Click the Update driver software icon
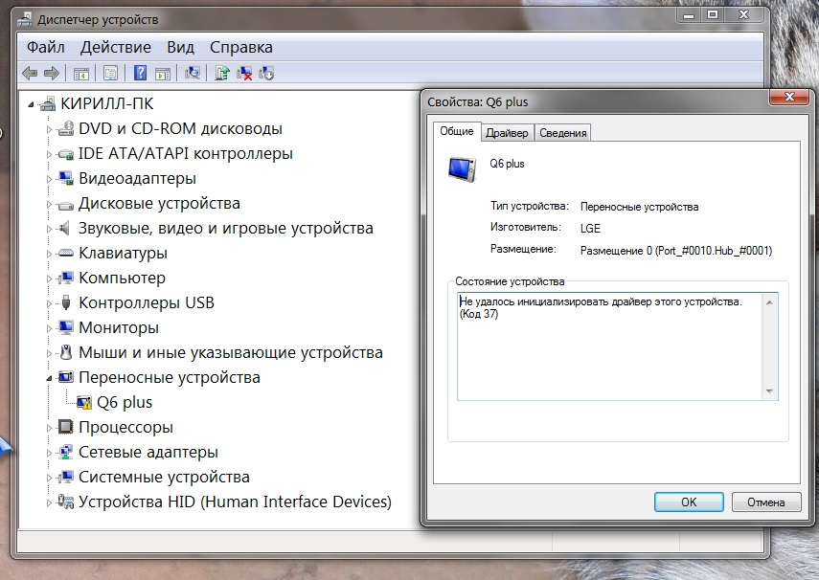 [x=222, y=73]
